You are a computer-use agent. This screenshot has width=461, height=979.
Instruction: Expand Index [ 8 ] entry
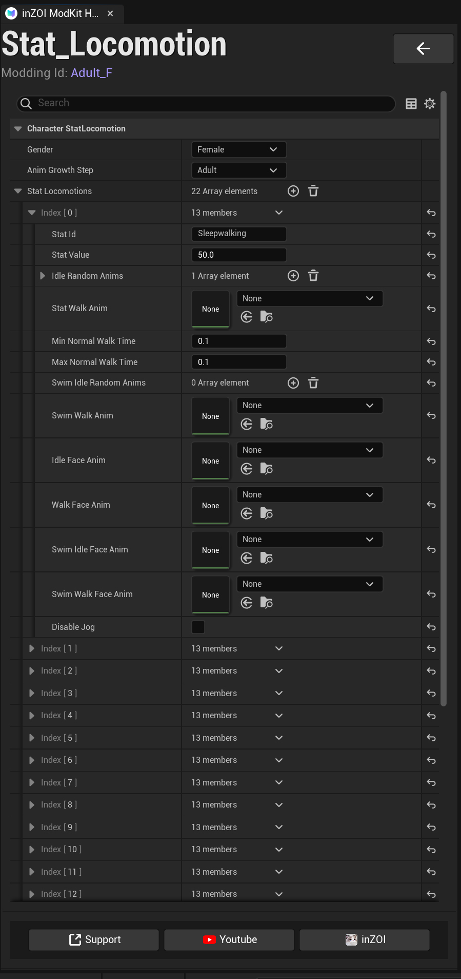[x=32, y=804]
